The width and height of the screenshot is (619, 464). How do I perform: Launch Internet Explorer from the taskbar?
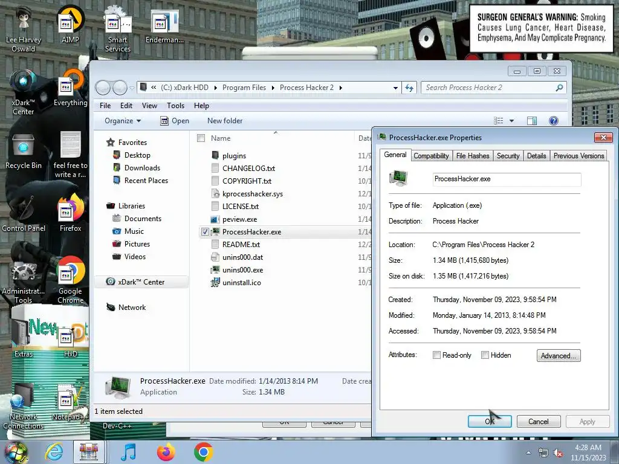[x=54, y=452]
